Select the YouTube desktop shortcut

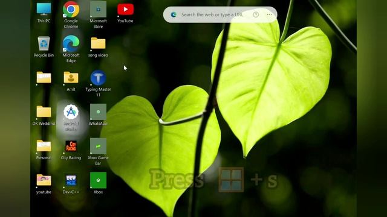(125, 13)
